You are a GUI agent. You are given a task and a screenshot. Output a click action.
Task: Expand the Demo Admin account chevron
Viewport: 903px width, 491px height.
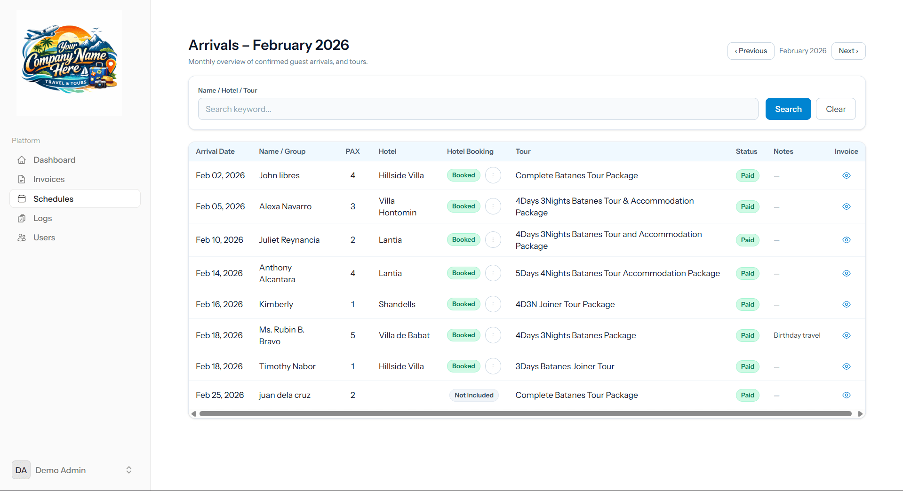click(128, 470)
